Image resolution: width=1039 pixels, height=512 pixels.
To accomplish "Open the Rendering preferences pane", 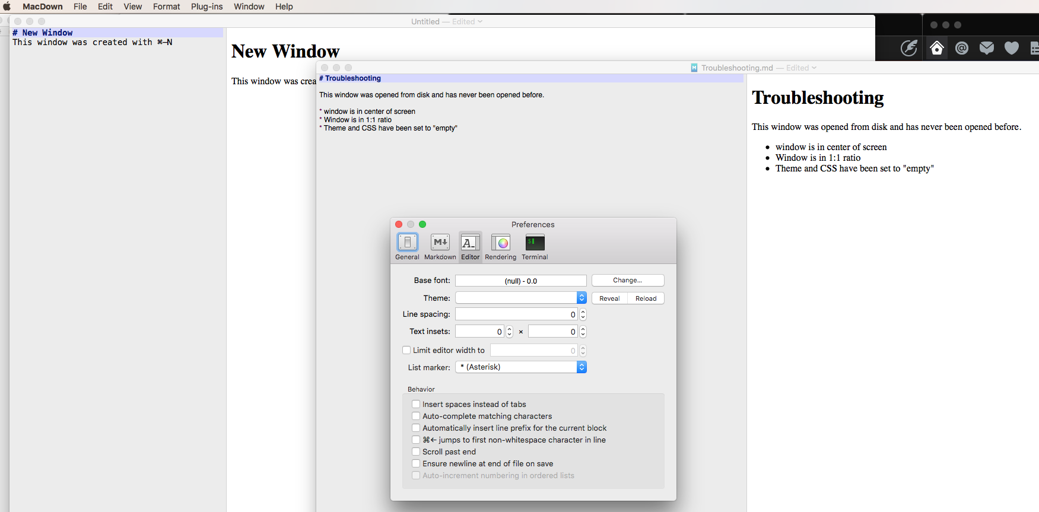I will pos(501,246).
